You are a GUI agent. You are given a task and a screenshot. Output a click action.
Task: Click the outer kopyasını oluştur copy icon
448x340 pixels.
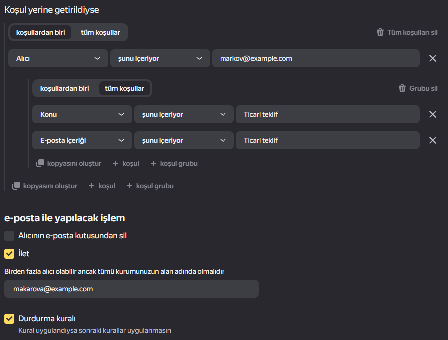[x=16, y=186]
